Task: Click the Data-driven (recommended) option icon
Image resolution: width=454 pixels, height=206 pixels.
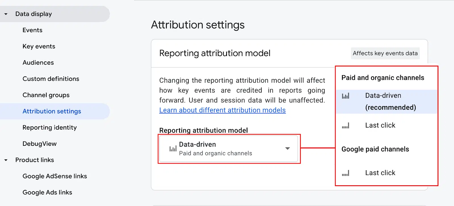Action: 345,96
